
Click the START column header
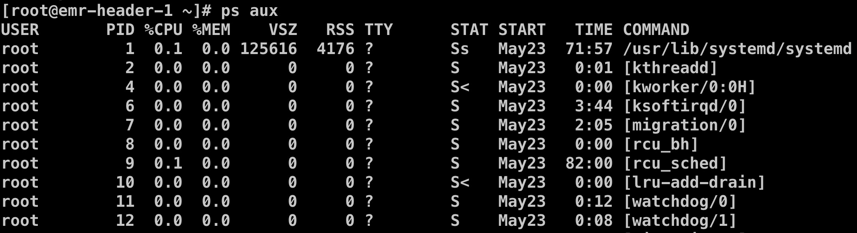point(522,30)
